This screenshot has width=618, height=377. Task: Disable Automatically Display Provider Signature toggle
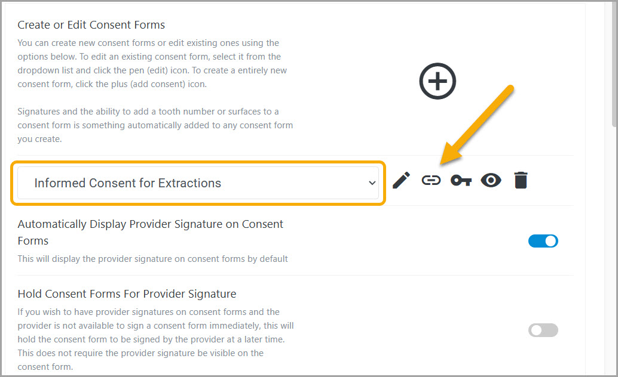543,241
